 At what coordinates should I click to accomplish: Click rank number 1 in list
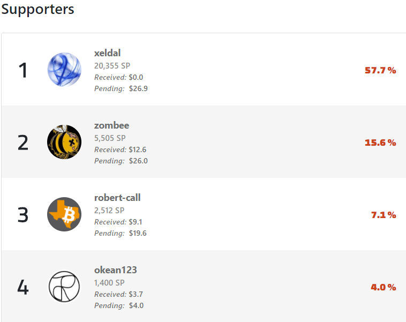(x=23, y=70)
